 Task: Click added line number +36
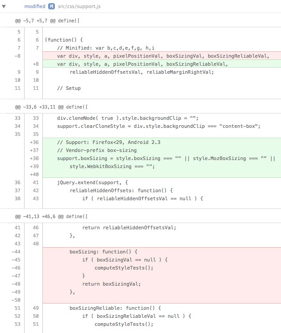[x=34, y=142]
